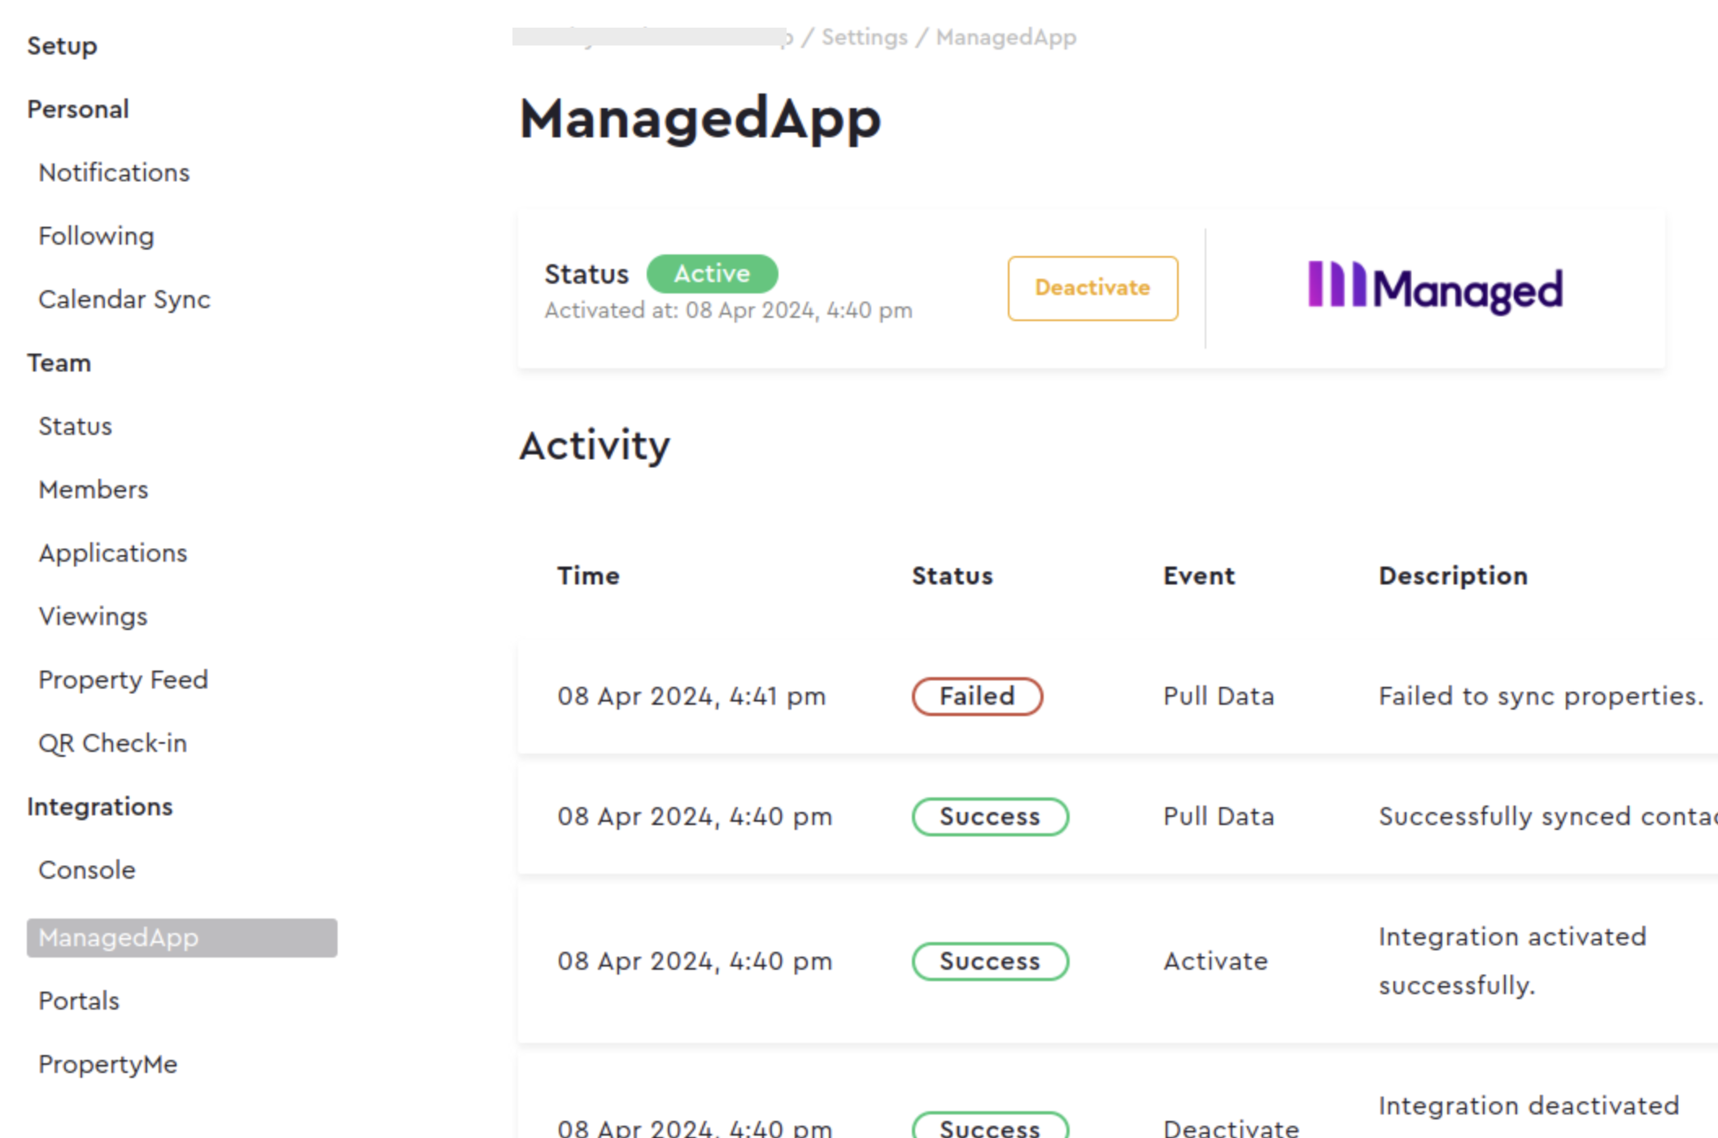Click 'Integration deactivated' description text

[x=1528, y=1106]
